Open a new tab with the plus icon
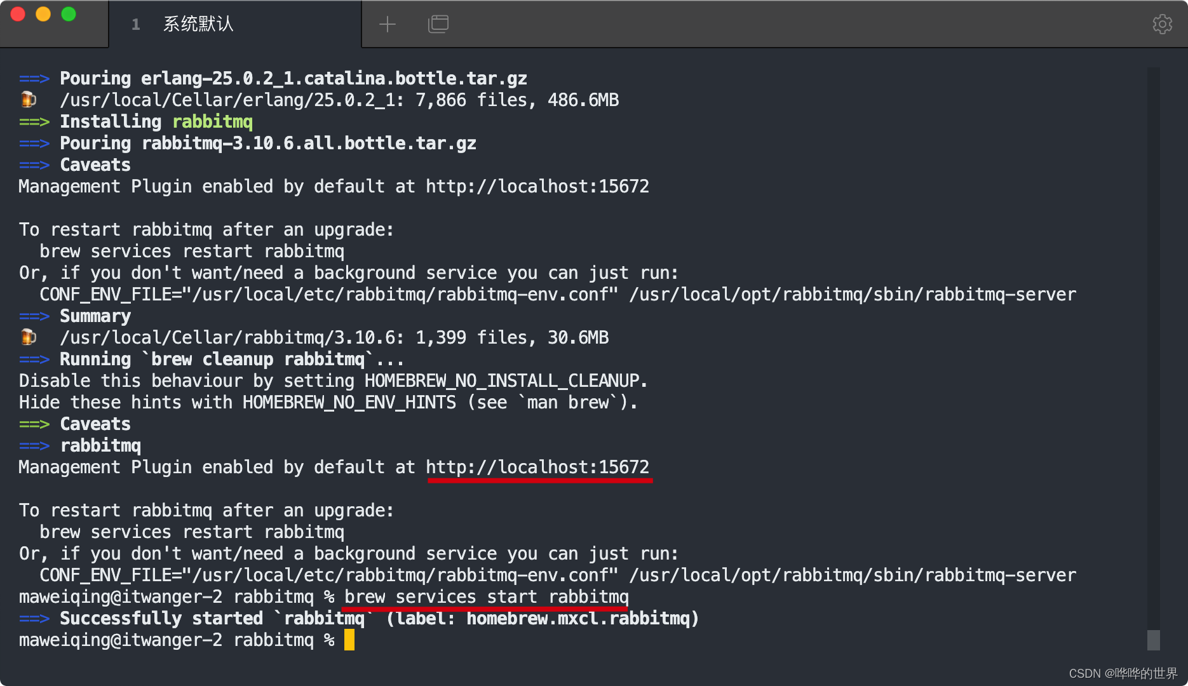Screen dimensions: 1188x686 click(387, 24)
